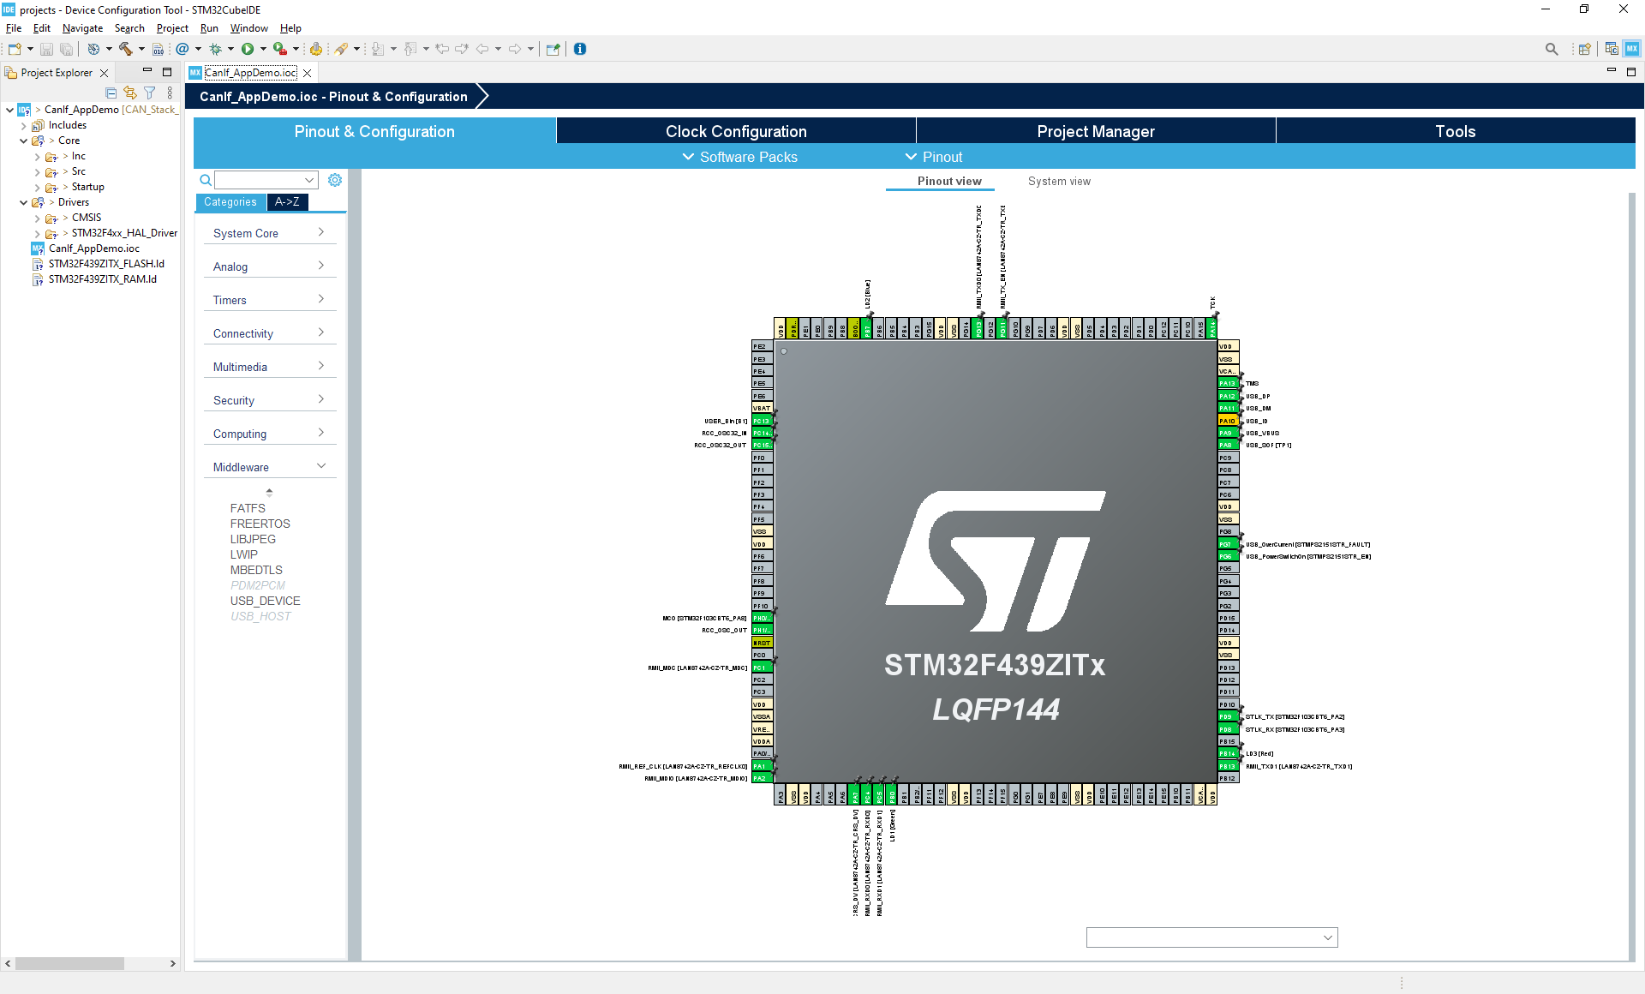The image size is (1645, 994).
Task: Click the yellow gear device generation icon
Action: [x=316, y=49]
